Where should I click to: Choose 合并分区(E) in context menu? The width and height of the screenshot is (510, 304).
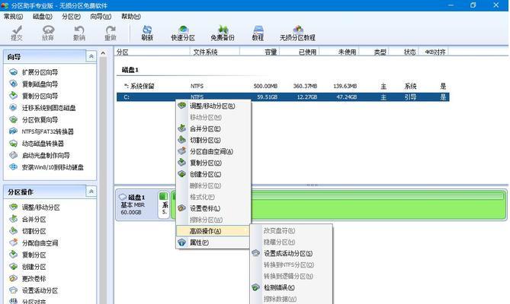[x=213, y=128]
